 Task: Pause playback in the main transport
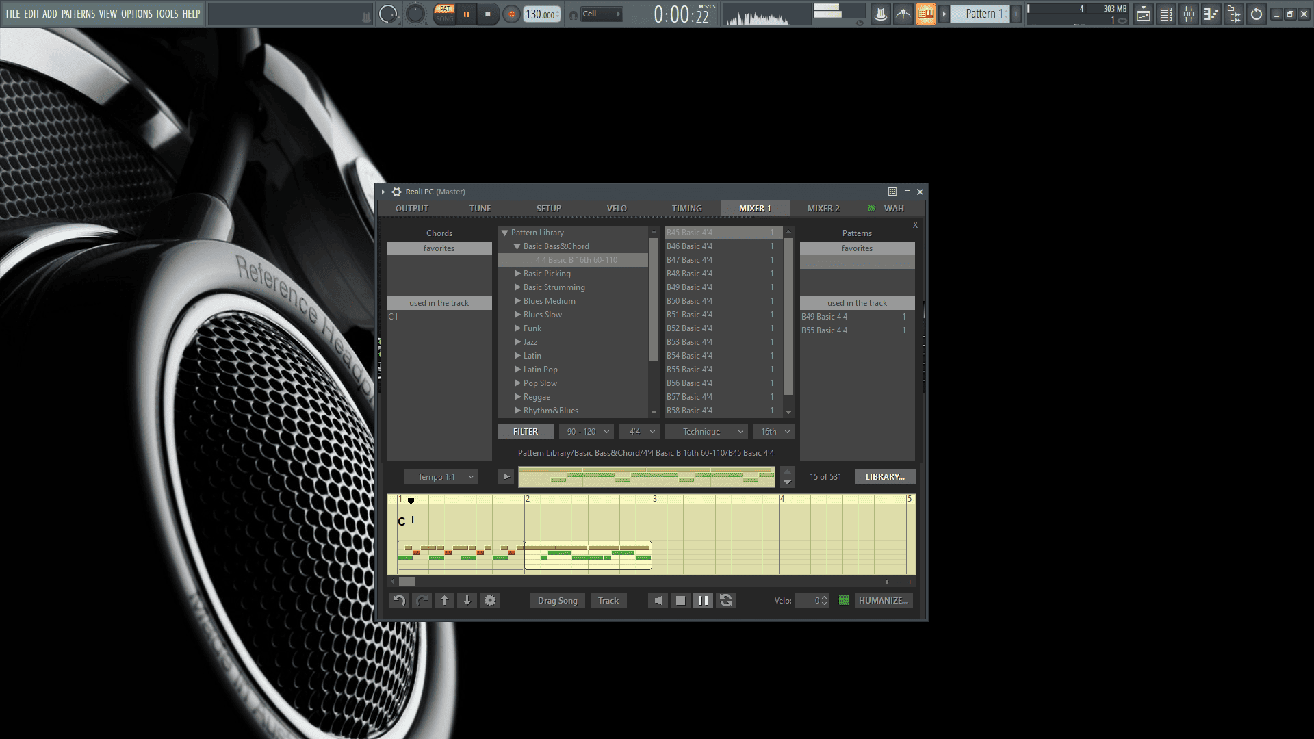coord(467,14)
